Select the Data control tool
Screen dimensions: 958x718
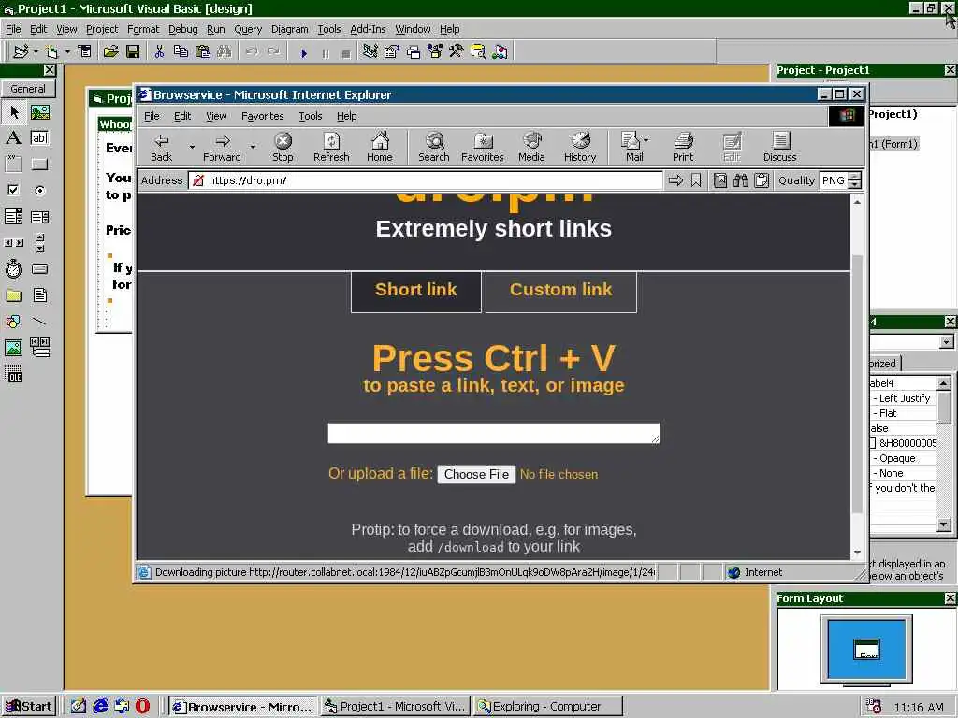[x=39, y=348]
